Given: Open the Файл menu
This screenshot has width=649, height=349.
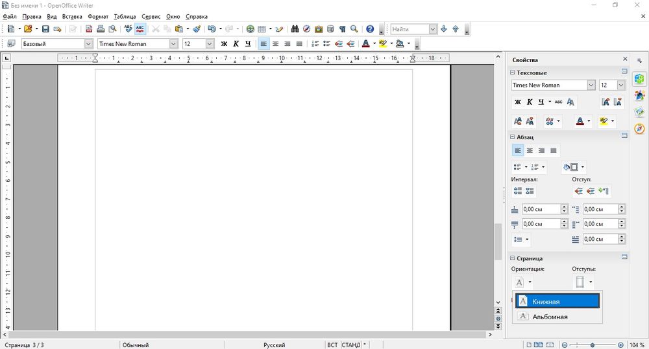Looking at the screenshot, I should pyautogui.click(x=10, y=17).
